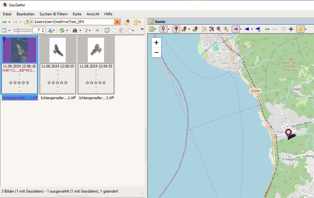Click the map zoom out minus button
The width and height of the screenshot is (314, 198).
pyautogui.click(x=156, y=52)
